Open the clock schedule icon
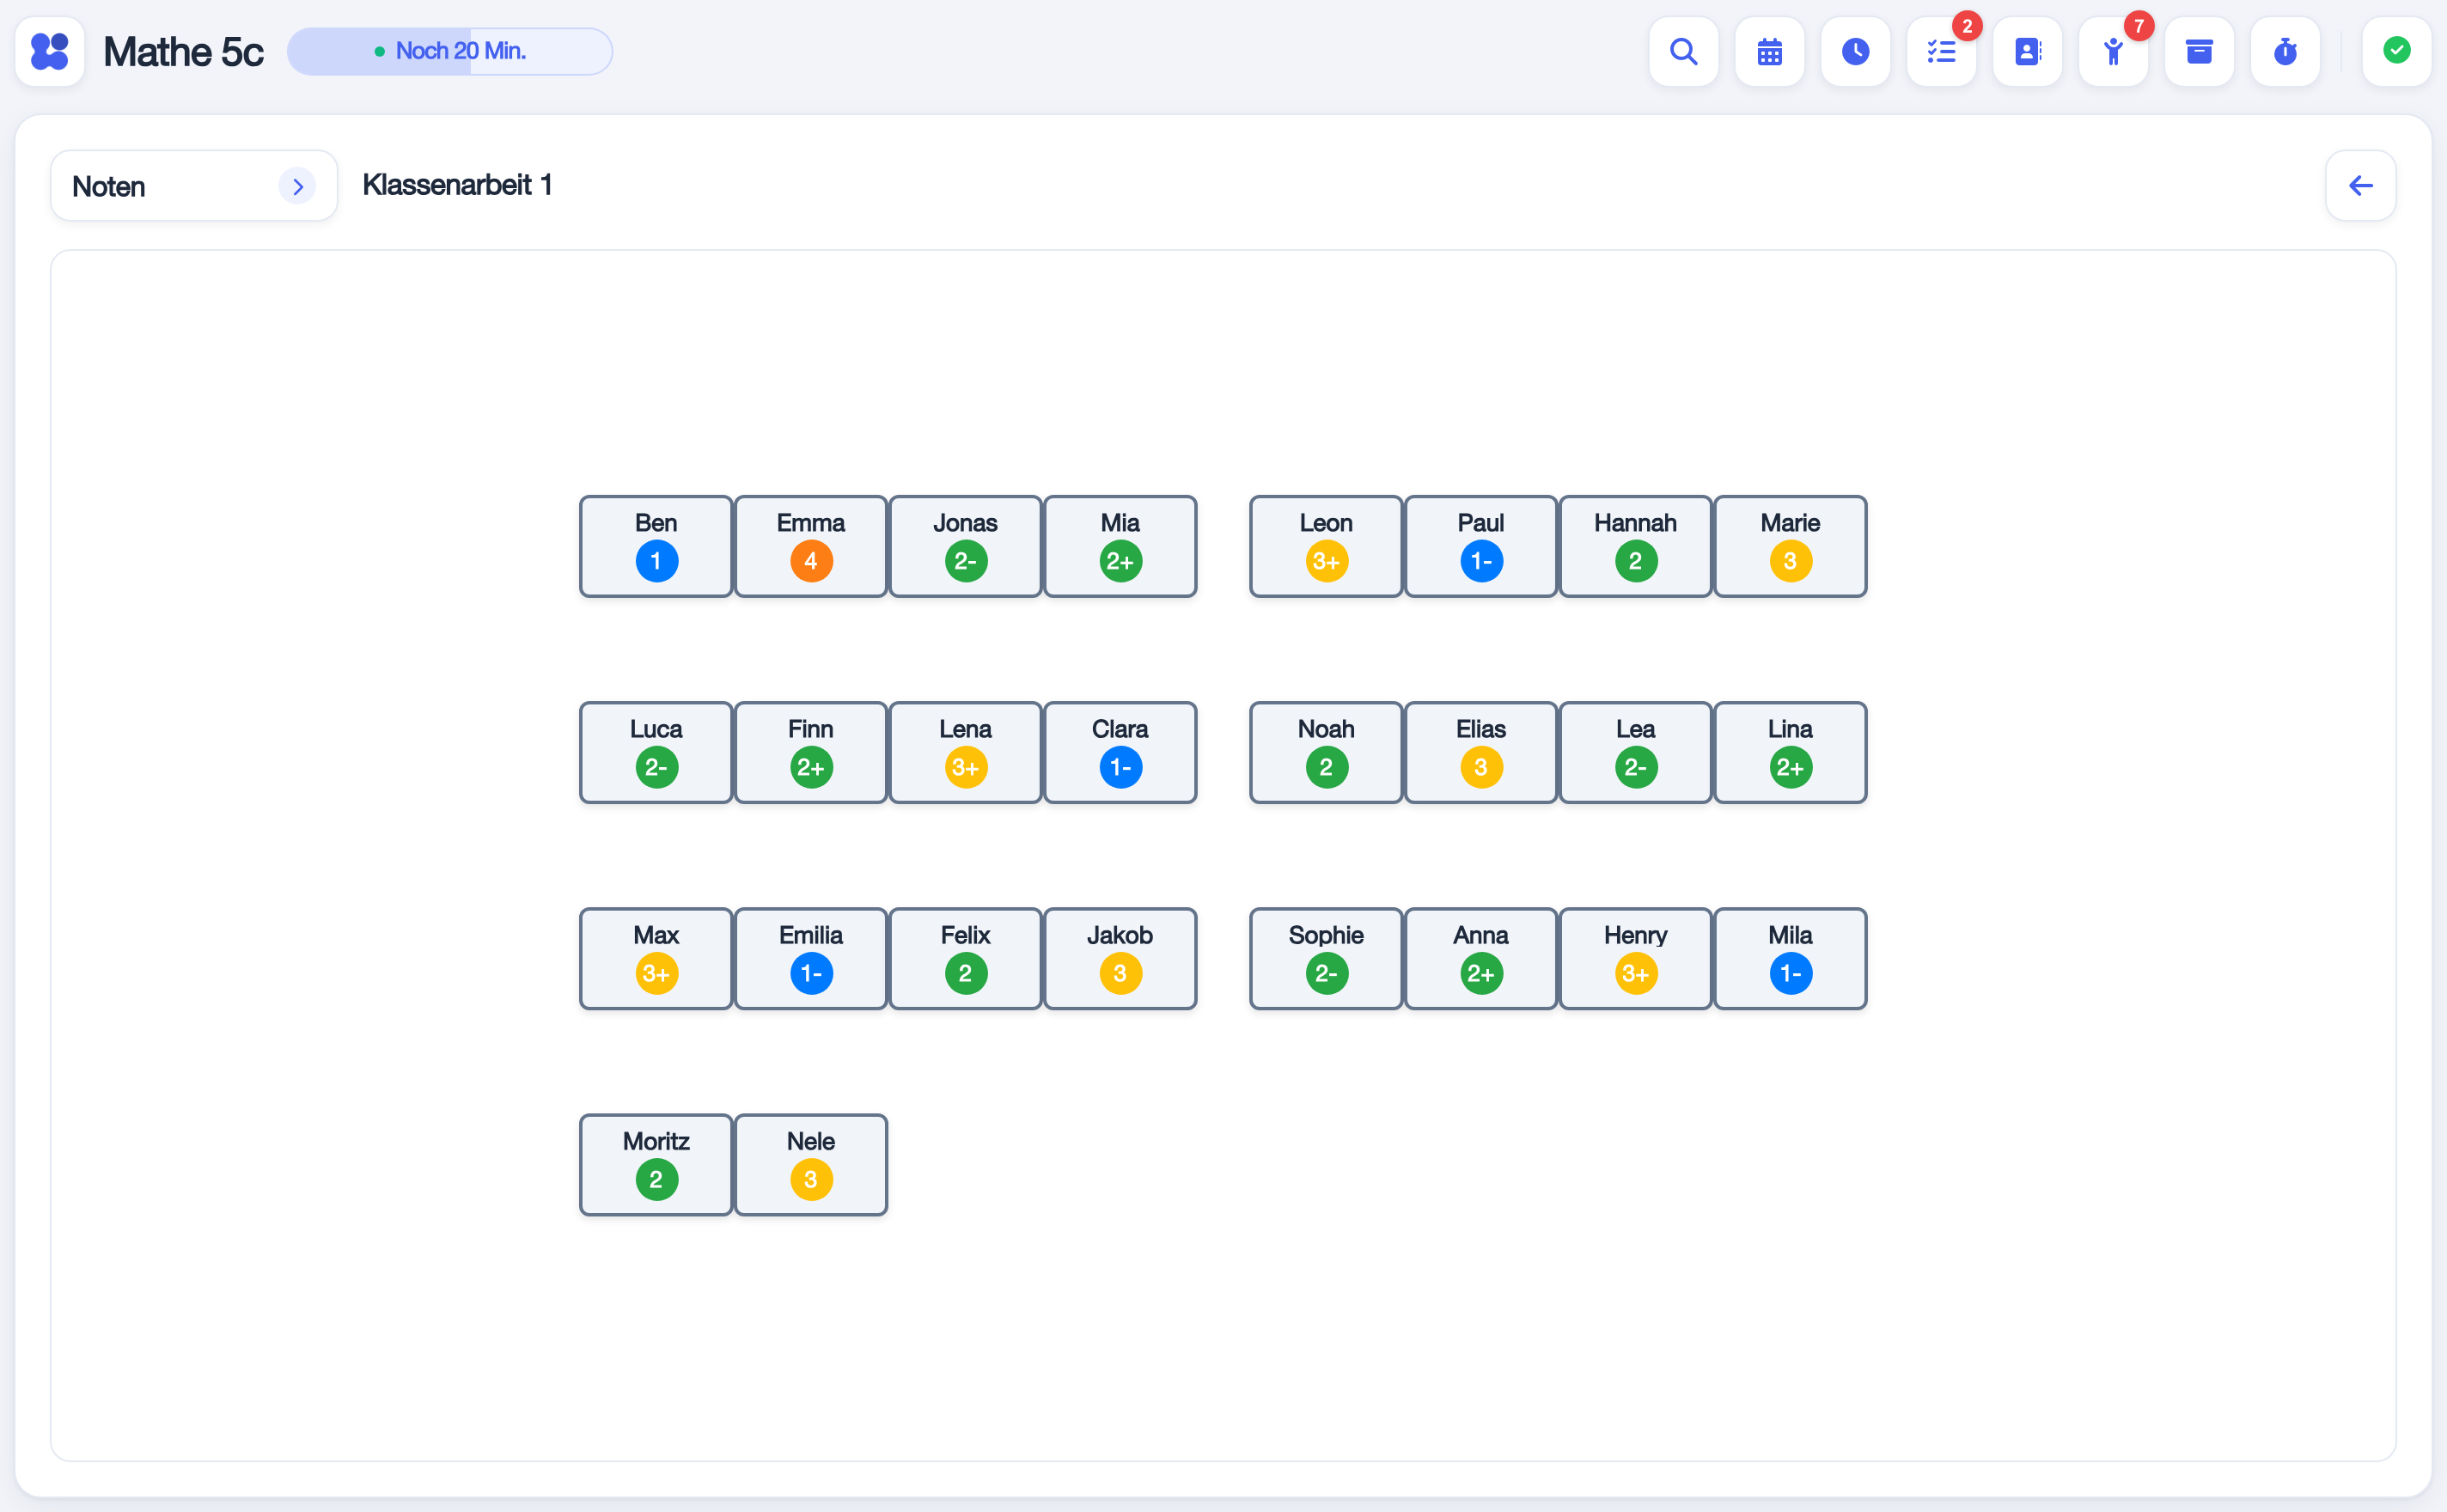Screen dimensions: 2447x1512 (x=1856, y=51)
